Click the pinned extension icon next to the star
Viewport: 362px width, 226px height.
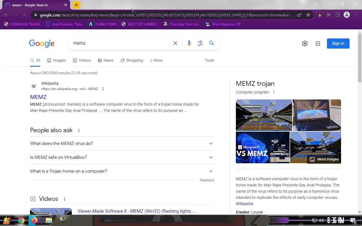pos(320,15)
